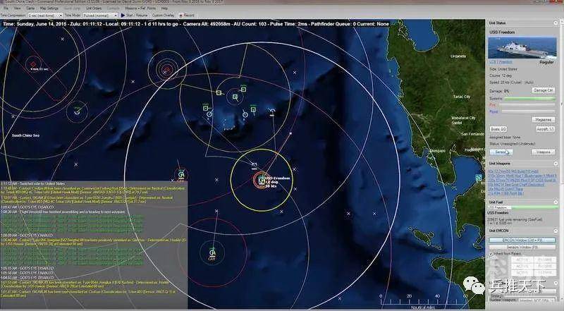Click the Olongapo map label
Viewport: 564px width, 311px height.
437,151
